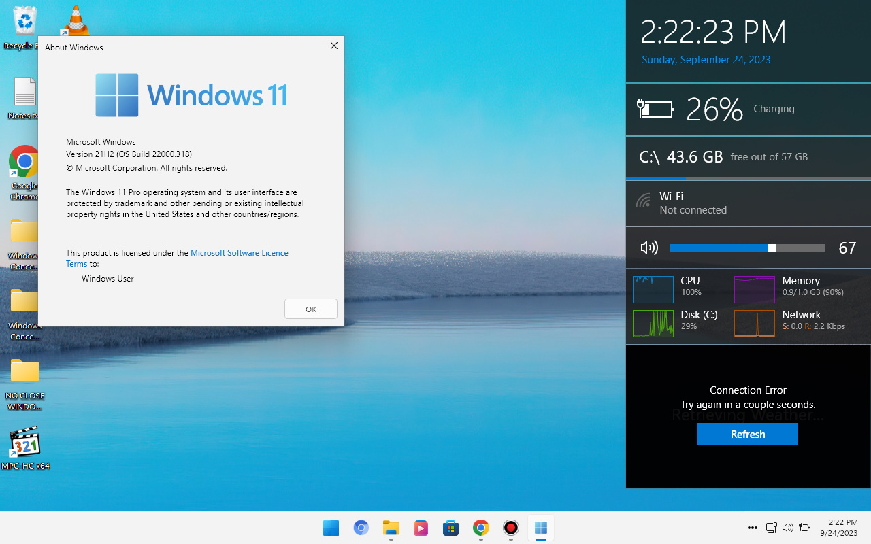Screen dimensions: 871x544
Task: Click the Disk (C:) activity graph
Action: tap(653, 324)
